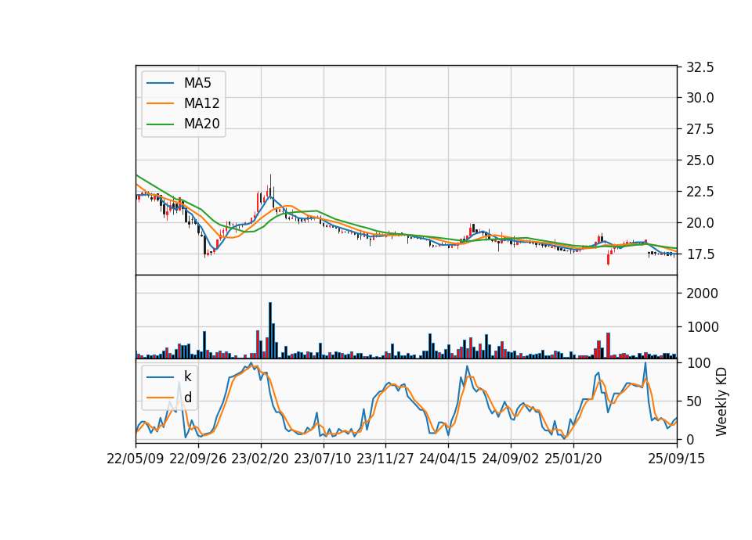Click the 25/09/15 date label
Image resolution: width=752 pixels, height=540 pixels.
[677, 459]
